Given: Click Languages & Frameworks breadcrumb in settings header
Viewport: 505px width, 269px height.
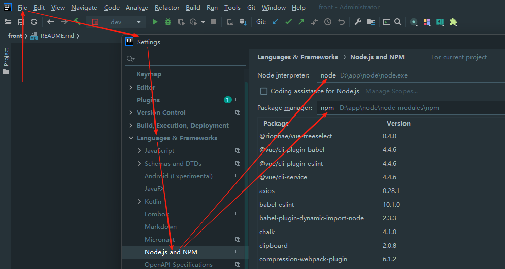Looking at the screenshot, I should [x=297, y=57].
